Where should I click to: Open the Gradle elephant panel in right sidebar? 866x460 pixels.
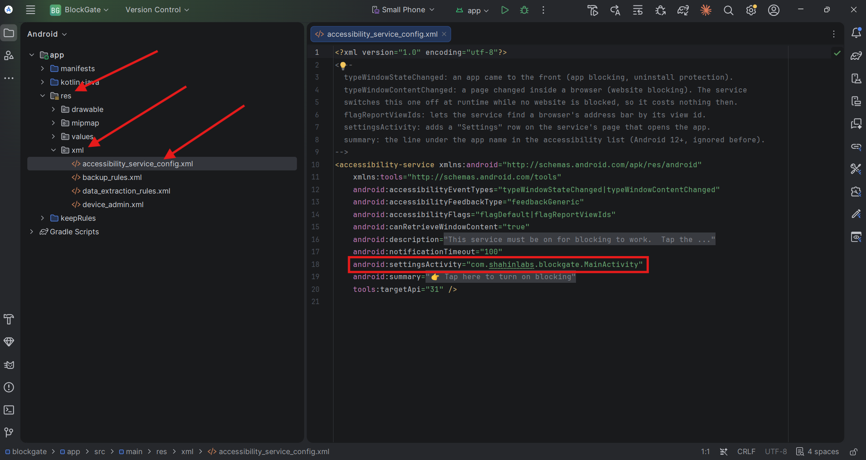tap(856, 55)
